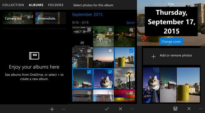Viewport: 205px width, 113px height.
Task: Open more options in the albums screen
Action: (x=64, y=109)
